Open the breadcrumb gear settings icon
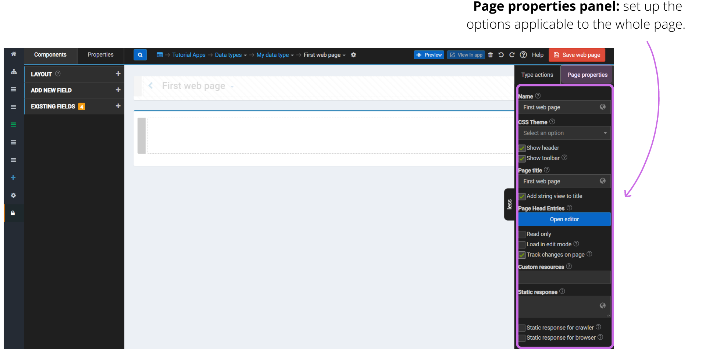The image size is (706, 354). pyautogui.click(x=353, y=55)
